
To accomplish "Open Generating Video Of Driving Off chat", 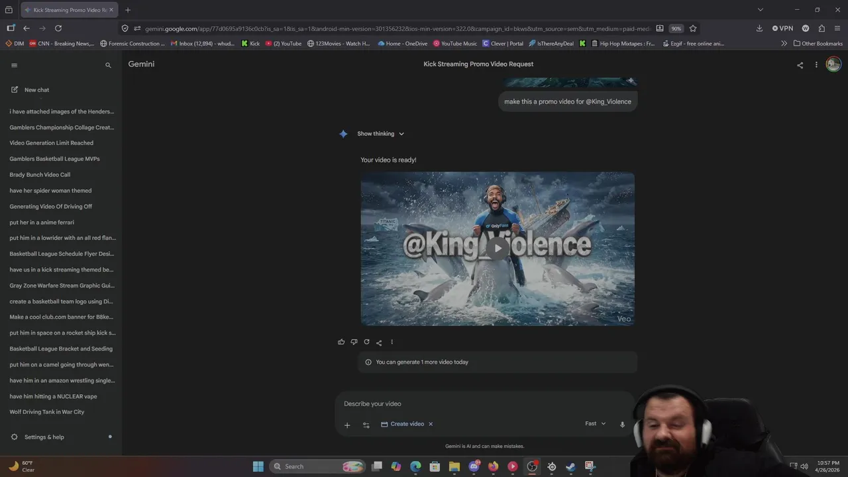I will click(50, 207).
